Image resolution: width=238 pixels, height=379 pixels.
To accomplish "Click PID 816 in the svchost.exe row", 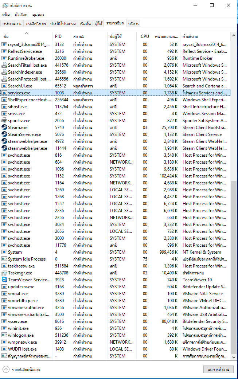I will tap(58, 155).
